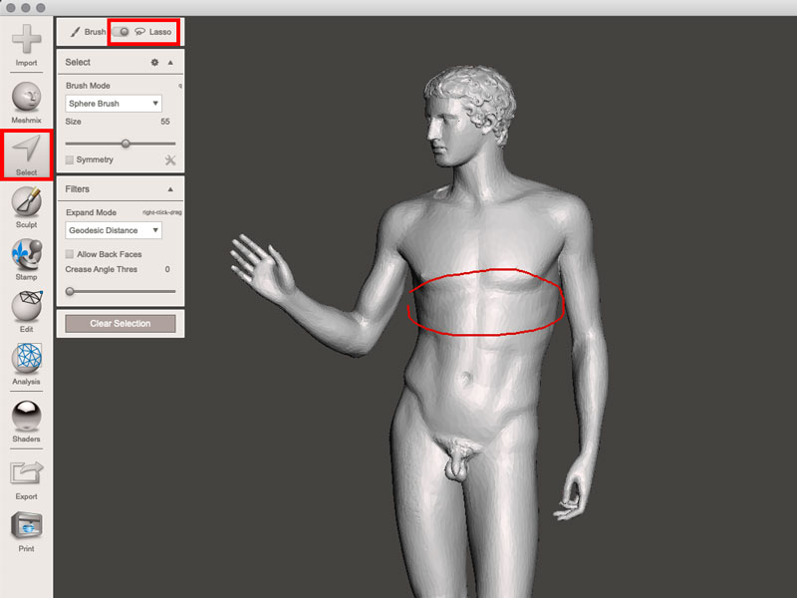Click the Export icon
Screen dimensions: 797x598
(26, 472)
